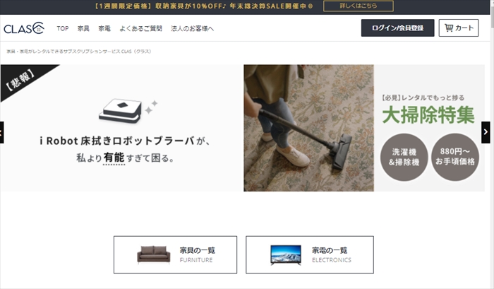Click the breadcrumb text under the logo

pos(79,52)
